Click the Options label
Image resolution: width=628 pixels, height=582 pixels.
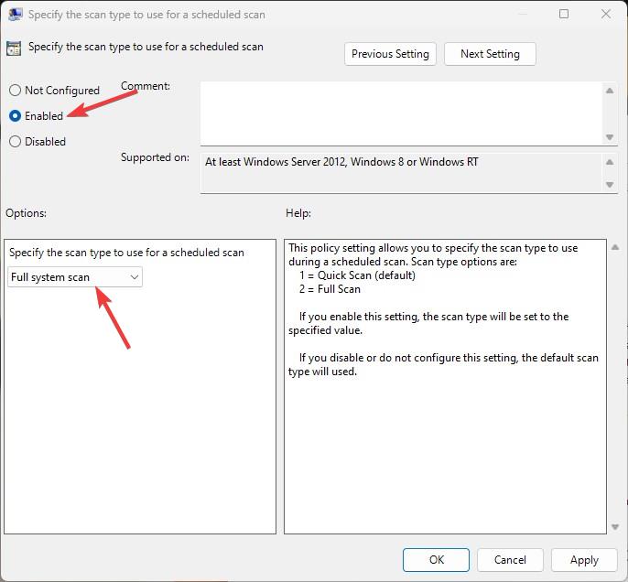(x=26, y=213)
